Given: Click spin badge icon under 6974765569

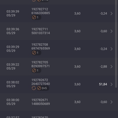Looking at the screenshot, I should tap(34, 53).
